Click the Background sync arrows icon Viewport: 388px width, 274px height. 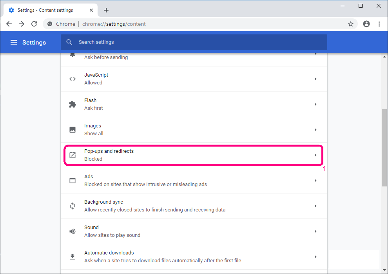tap(73, 206)
